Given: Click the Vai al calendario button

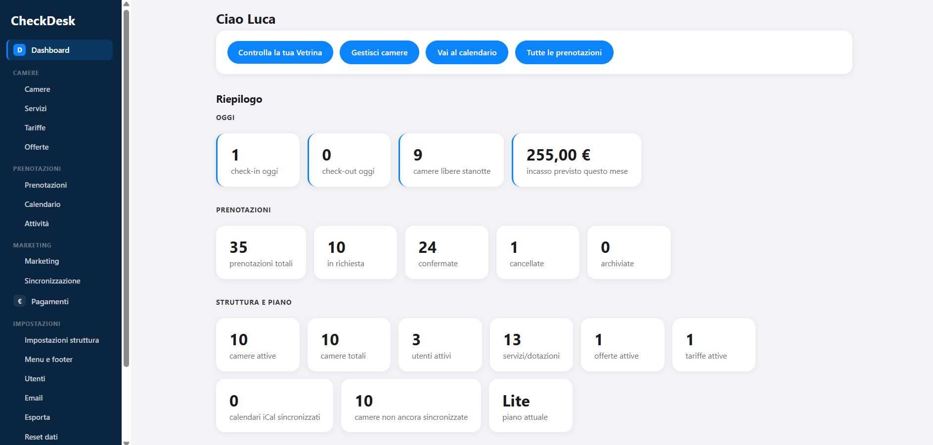Looking at the screenshot, I should click(x=467, y=52).
